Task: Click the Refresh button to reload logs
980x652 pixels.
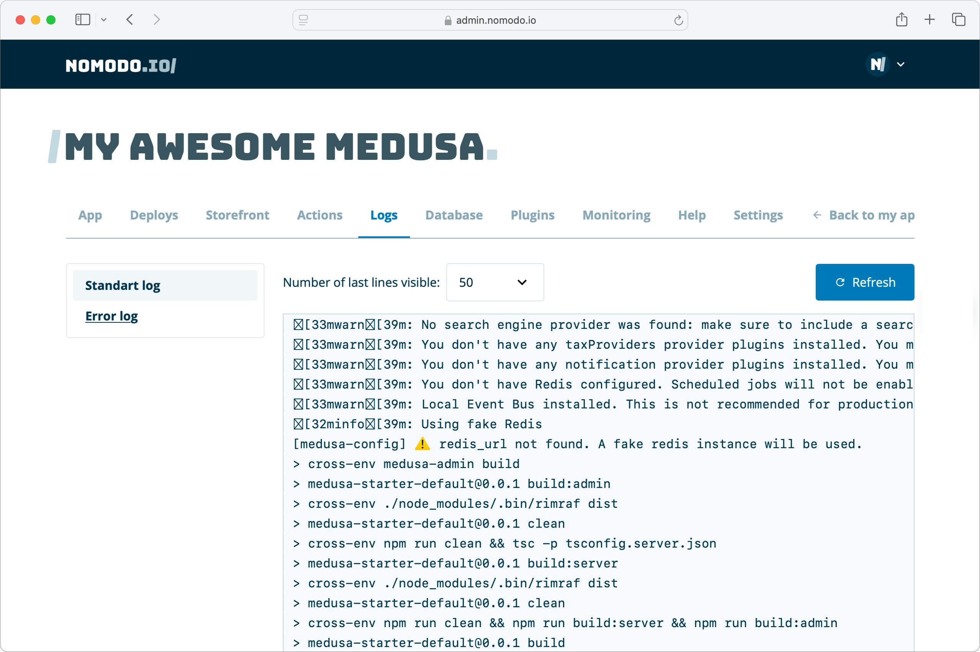Action: [865, 282]
